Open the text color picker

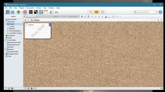point(106,16)
